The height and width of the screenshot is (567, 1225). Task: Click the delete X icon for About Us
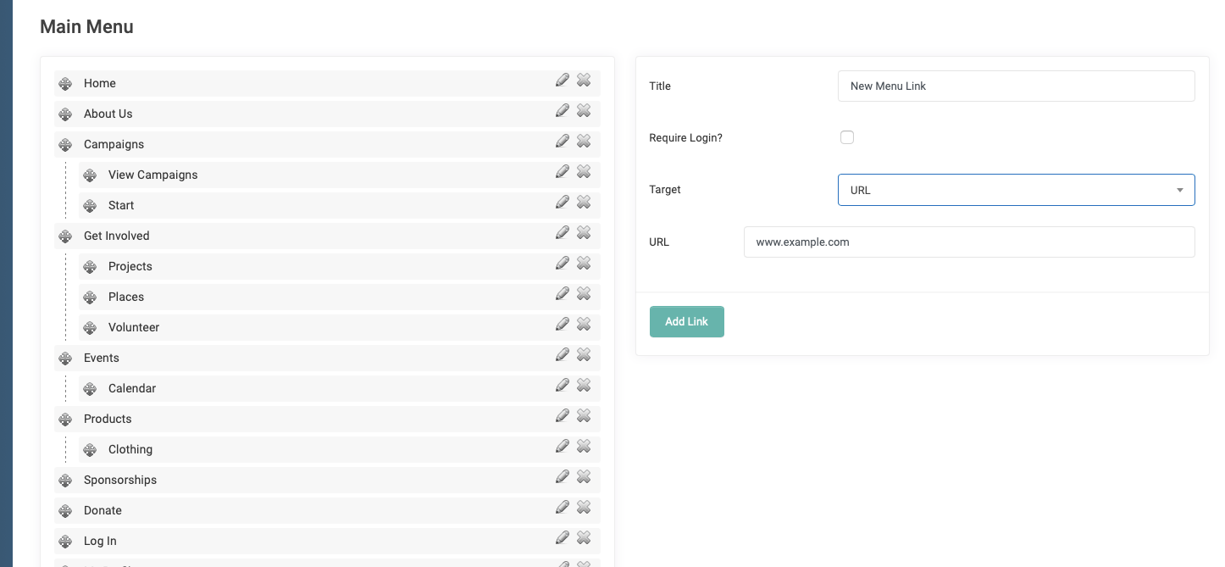click(584, 110)
